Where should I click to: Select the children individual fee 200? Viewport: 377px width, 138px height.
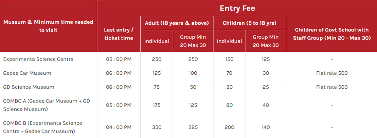[229, 127]
